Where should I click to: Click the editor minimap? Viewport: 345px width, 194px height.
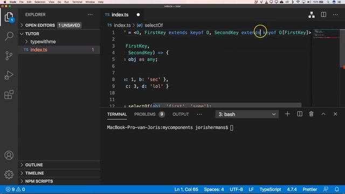[x=327, y=68]
